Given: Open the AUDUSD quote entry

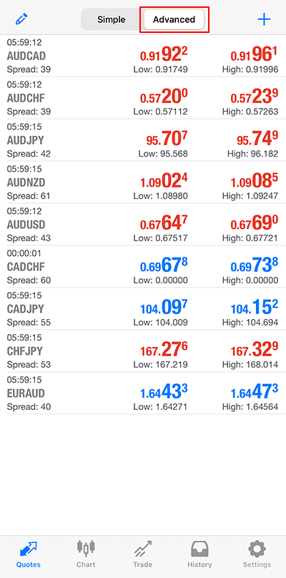Looking at the screenshot, I should [143, 224].
